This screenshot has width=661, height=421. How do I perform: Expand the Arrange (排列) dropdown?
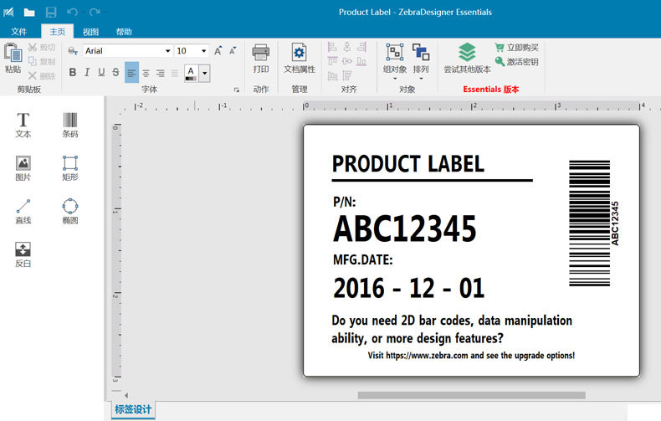(x=421, y=79)
